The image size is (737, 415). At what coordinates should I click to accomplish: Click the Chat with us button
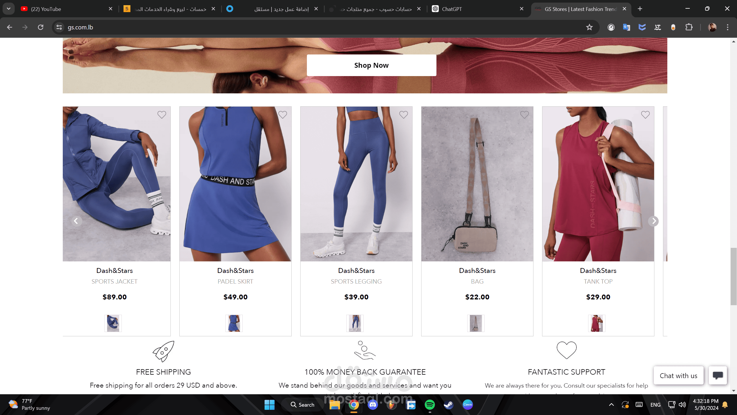pyautogui.click(x=679, y=376)
